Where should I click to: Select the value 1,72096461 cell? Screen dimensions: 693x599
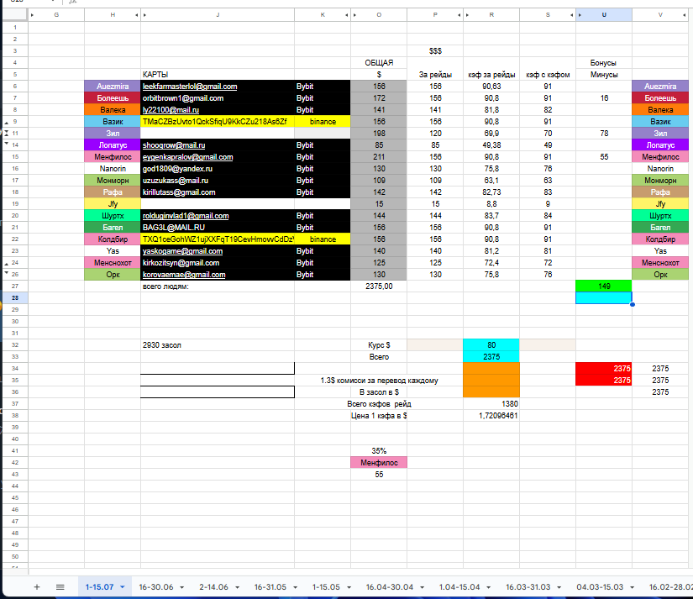point(491,416)
